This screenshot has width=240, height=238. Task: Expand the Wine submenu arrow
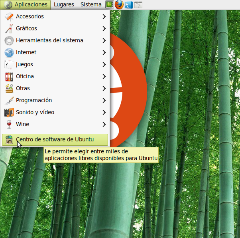[104, 124]
